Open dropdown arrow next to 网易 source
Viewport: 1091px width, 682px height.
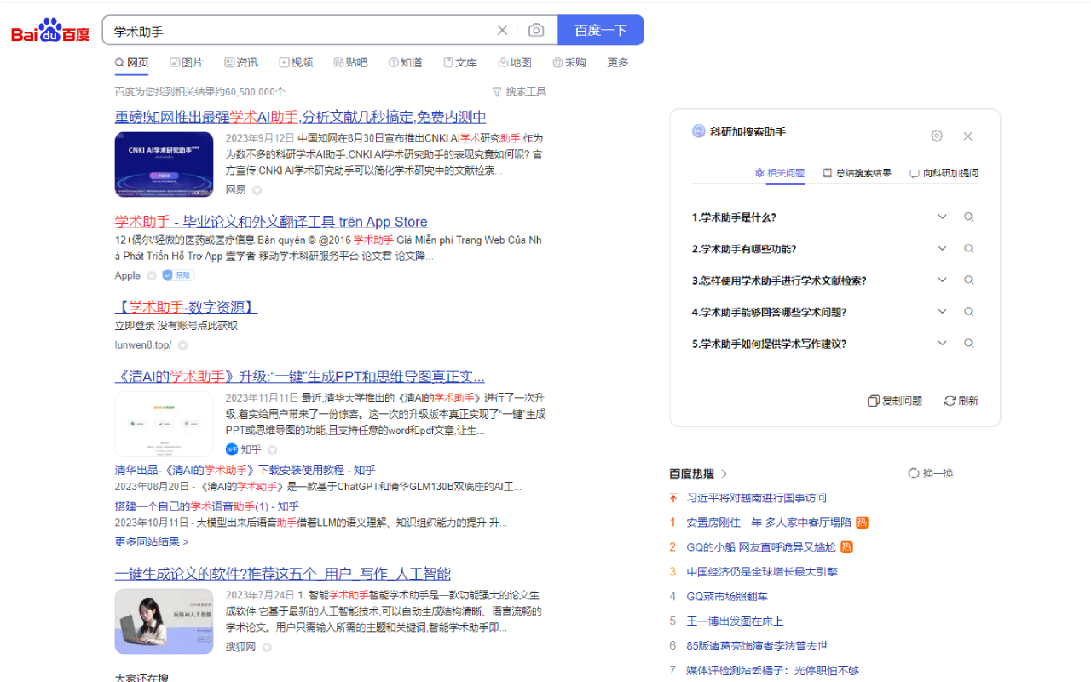click(257, 190)
